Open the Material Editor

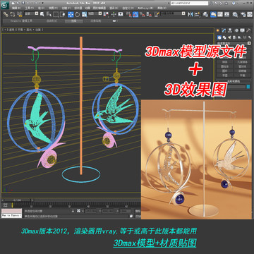[234, 14]
